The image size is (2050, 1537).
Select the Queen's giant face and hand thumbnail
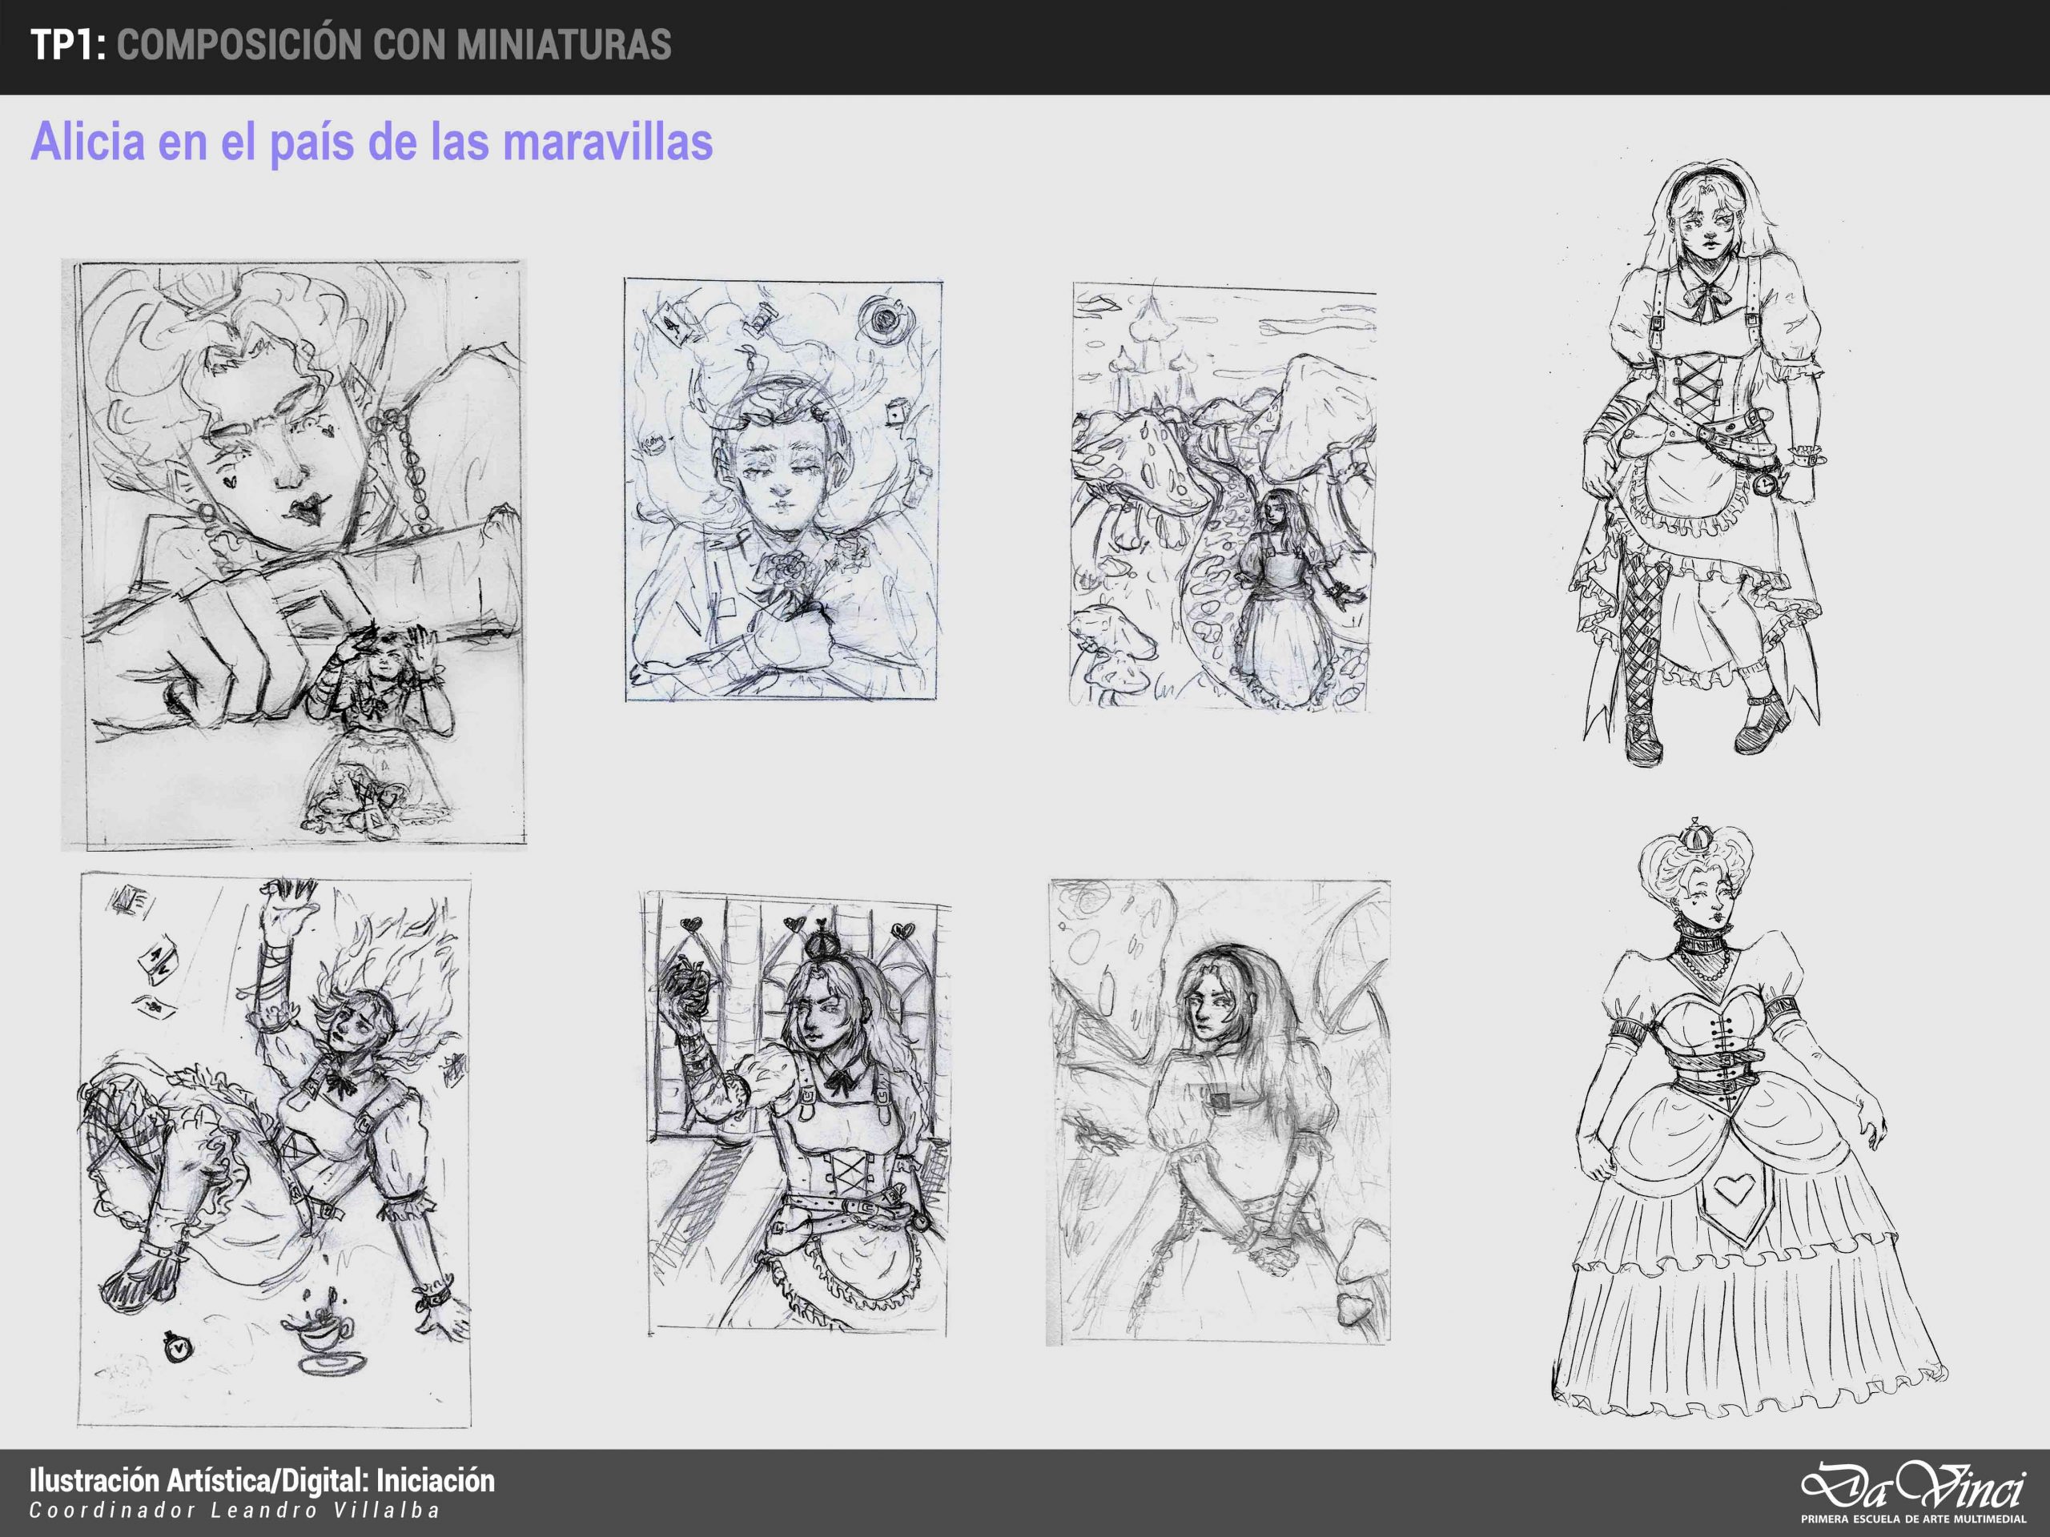click(295, 553)
